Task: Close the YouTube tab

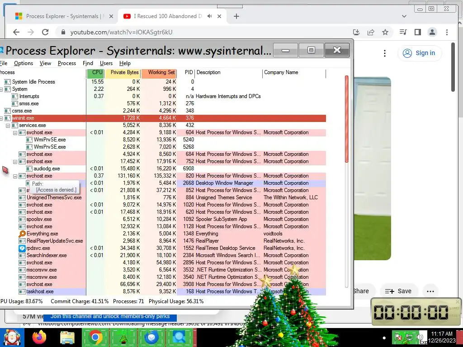Action: 219,16
